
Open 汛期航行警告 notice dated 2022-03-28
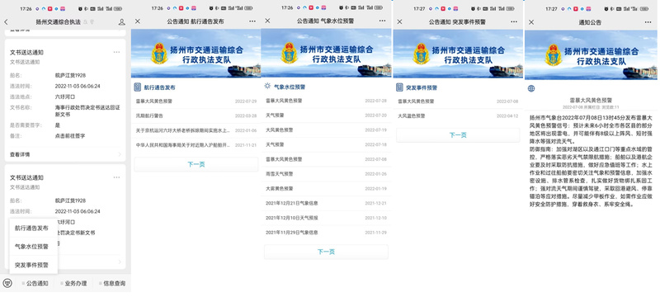pyautogui.click(x=196, y=115)
